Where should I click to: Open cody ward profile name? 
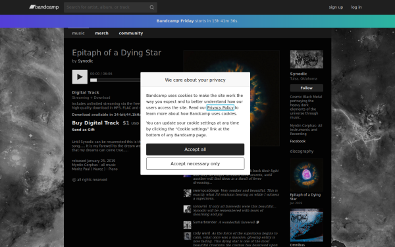tap(201, 233)
